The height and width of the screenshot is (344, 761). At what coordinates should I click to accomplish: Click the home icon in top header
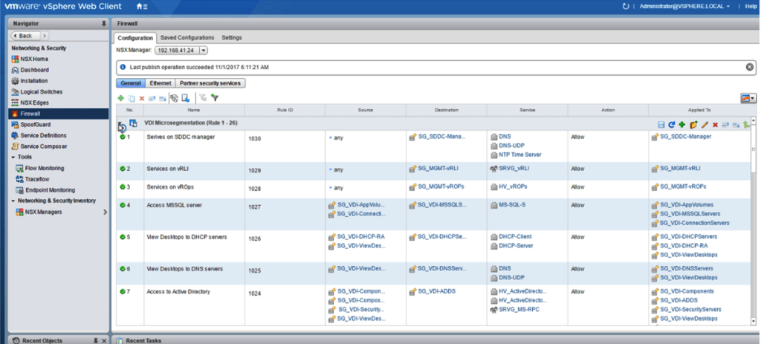click(x=140, y=6)
